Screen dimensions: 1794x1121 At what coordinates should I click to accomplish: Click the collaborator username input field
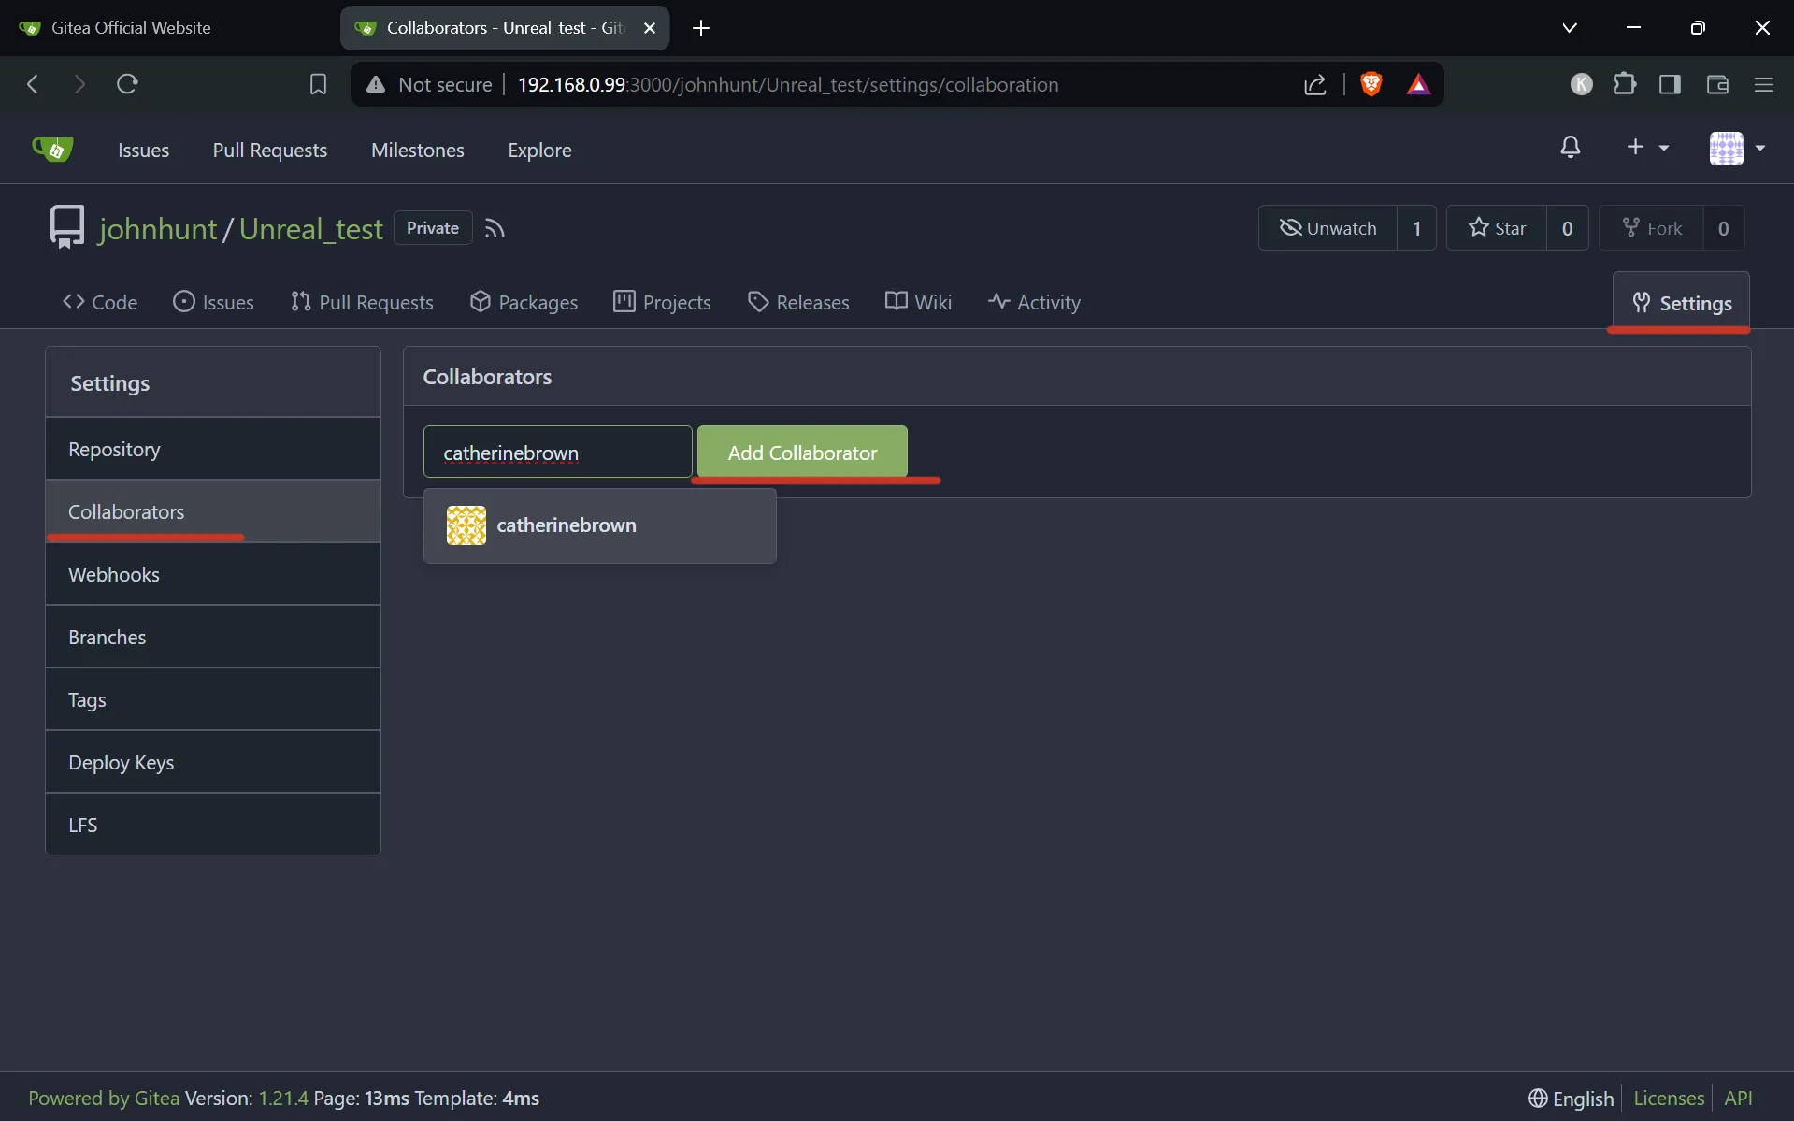point(556,452)
